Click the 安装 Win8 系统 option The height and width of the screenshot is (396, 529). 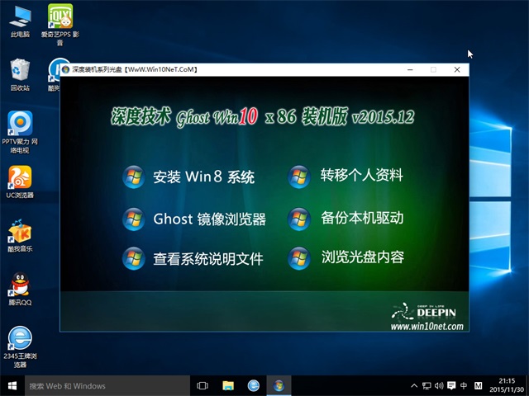coord(203,177)
